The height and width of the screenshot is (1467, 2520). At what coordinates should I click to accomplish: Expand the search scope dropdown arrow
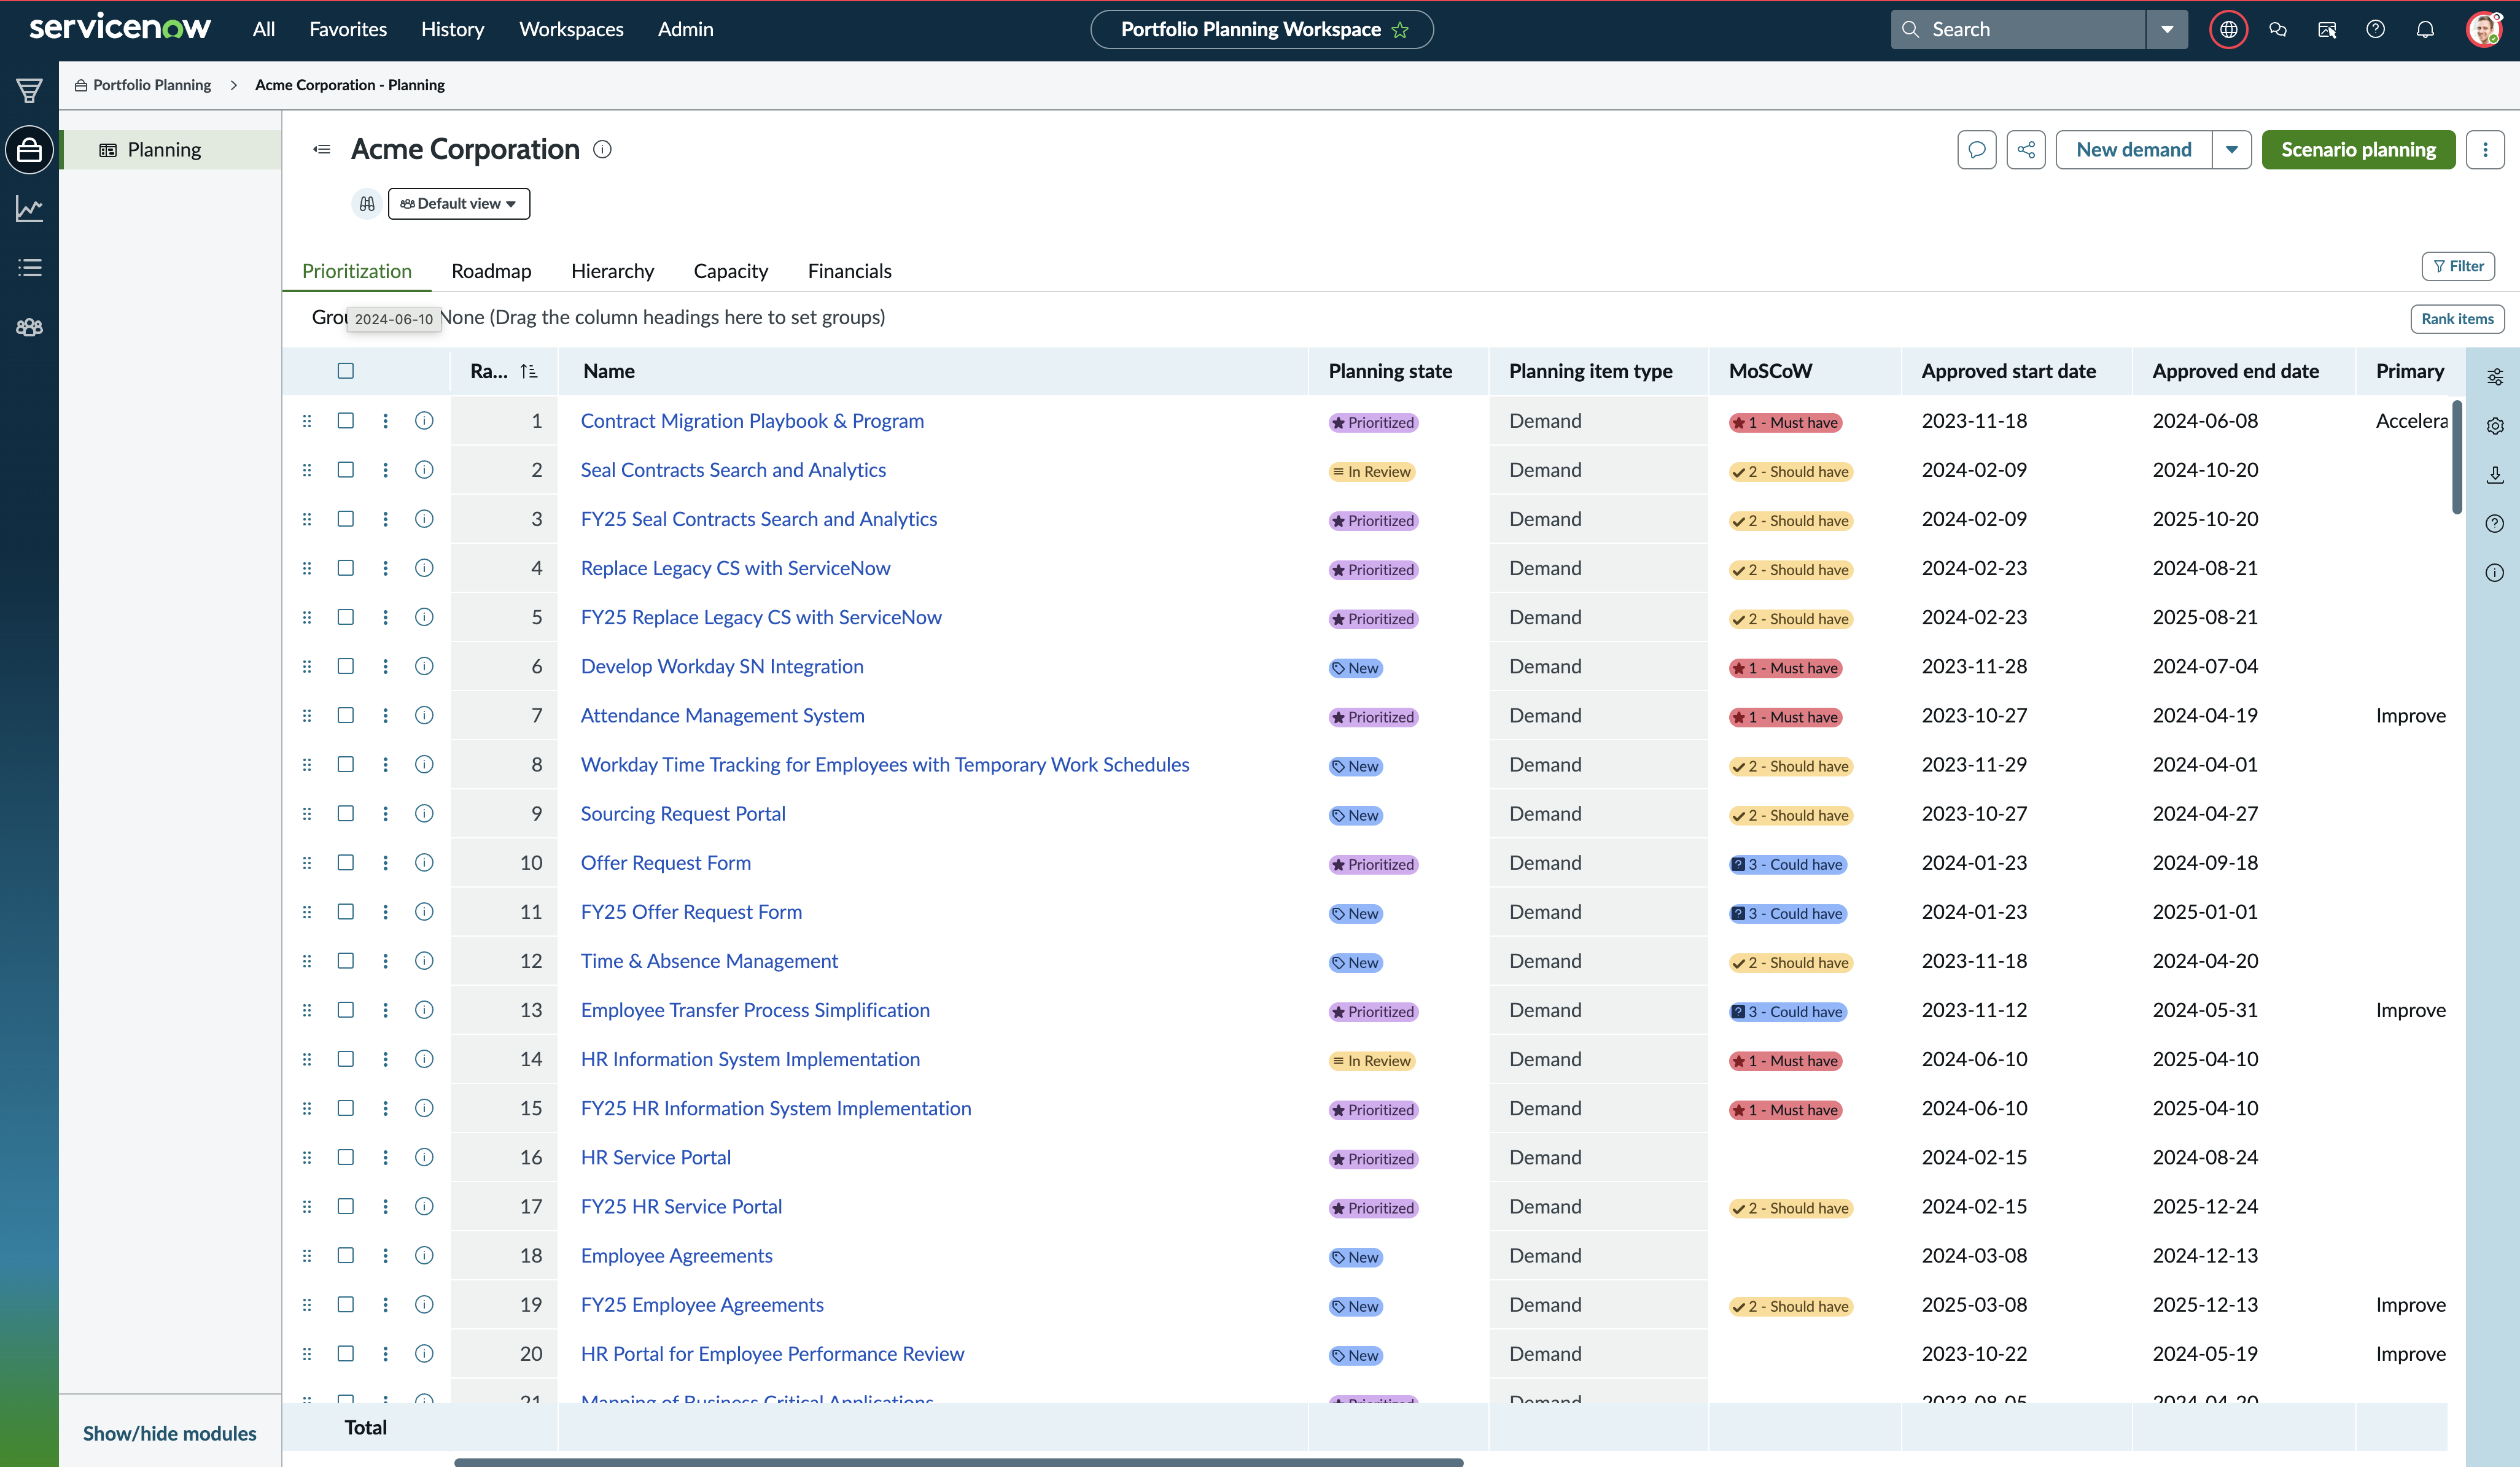(2167, 30)
